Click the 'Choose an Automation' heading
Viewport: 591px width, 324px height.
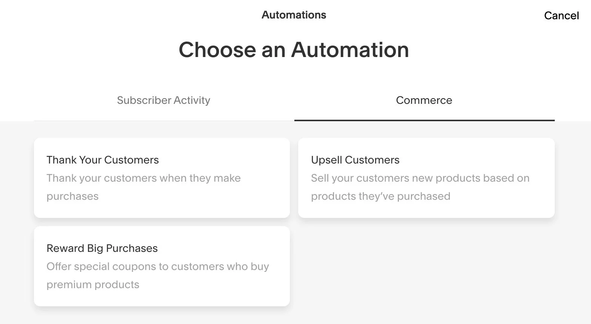(294, 50)
